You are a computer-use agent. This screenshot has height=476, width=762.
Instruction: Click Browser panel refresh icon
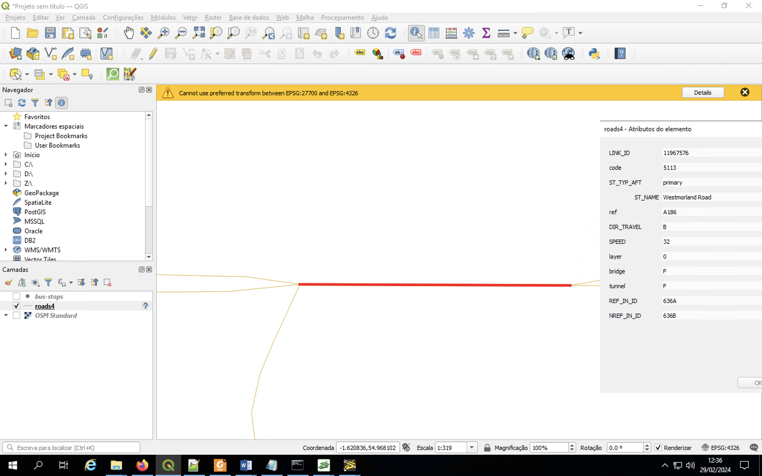click(22, 103)
